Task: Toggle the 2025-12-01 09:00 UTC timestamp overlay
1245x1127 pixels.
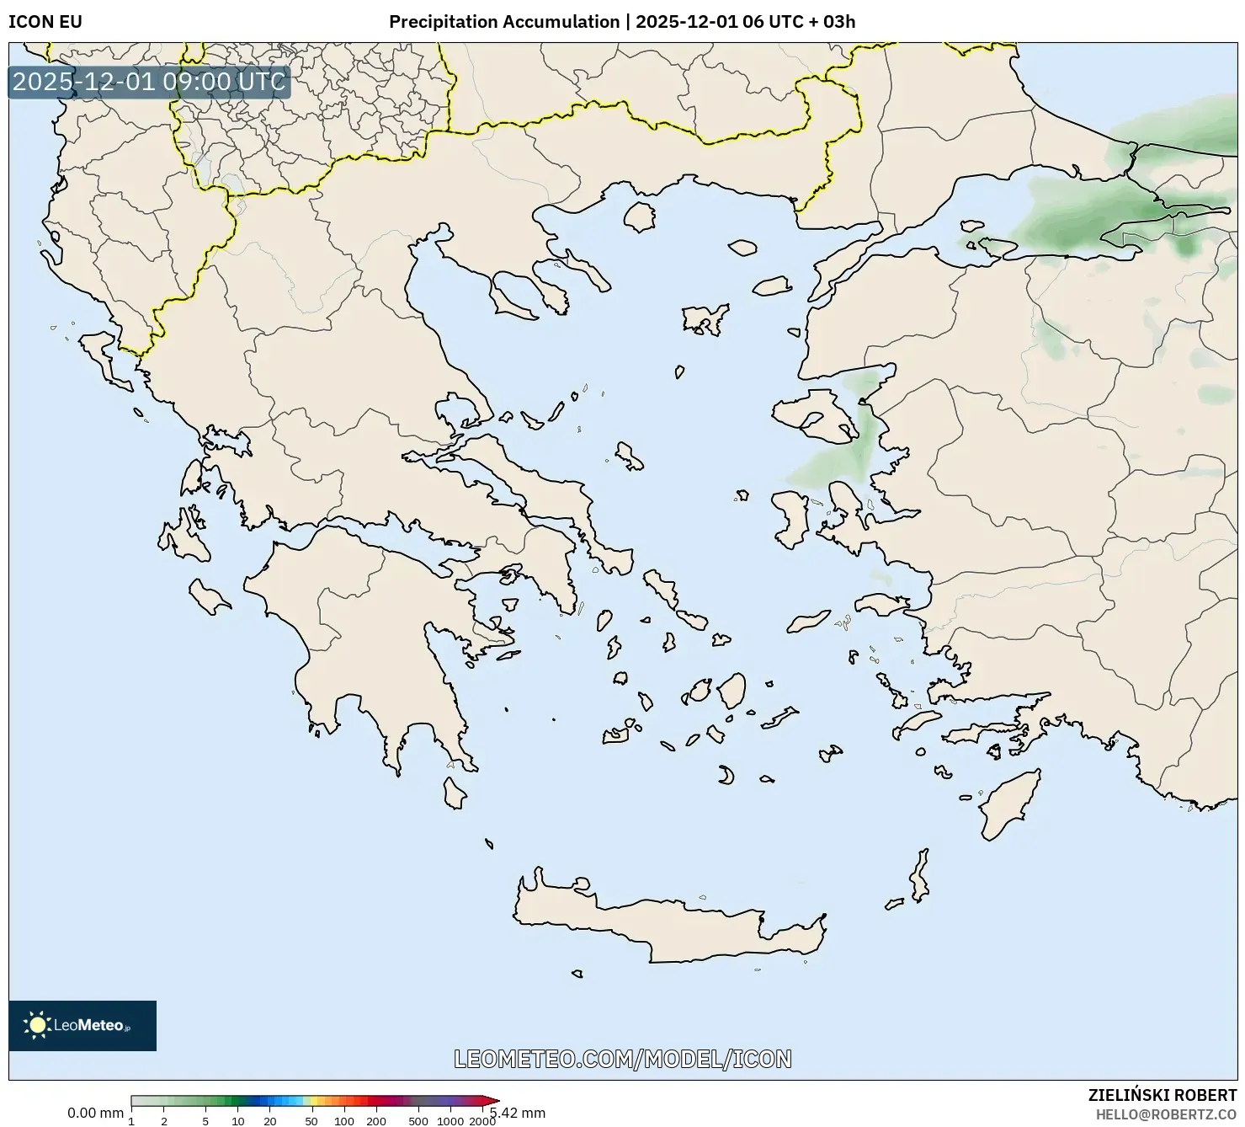Action: 148,83
